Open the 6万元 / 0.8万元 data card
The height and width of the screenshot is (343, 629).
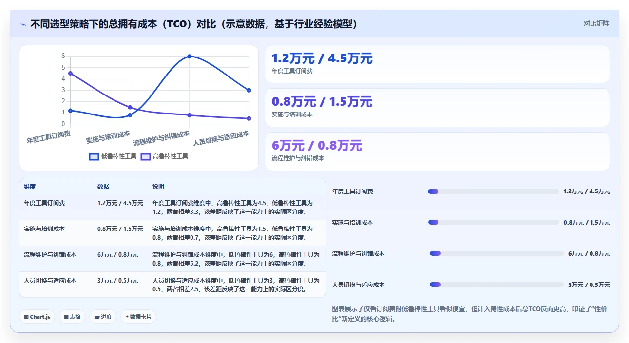437,152
